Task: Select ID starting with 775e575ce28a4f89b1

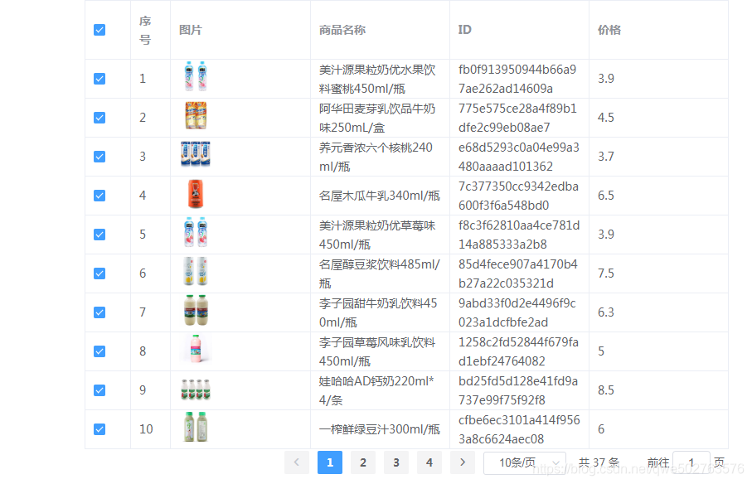Action: (517, 118)
